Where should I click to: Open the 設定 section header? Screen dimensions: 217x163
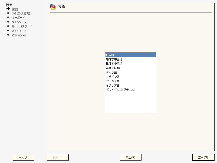point(9,5)
